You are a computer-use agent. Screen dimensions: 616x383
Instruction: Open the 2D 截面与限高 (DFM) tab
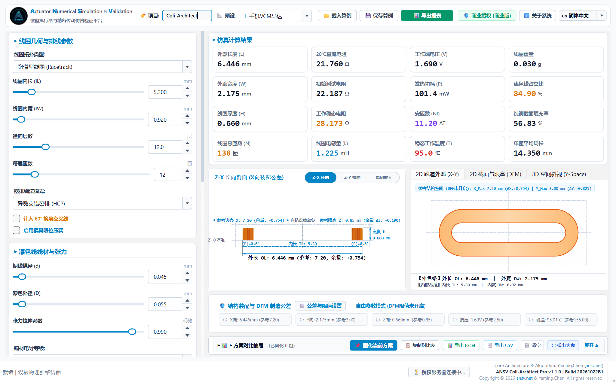coord(495,174)
